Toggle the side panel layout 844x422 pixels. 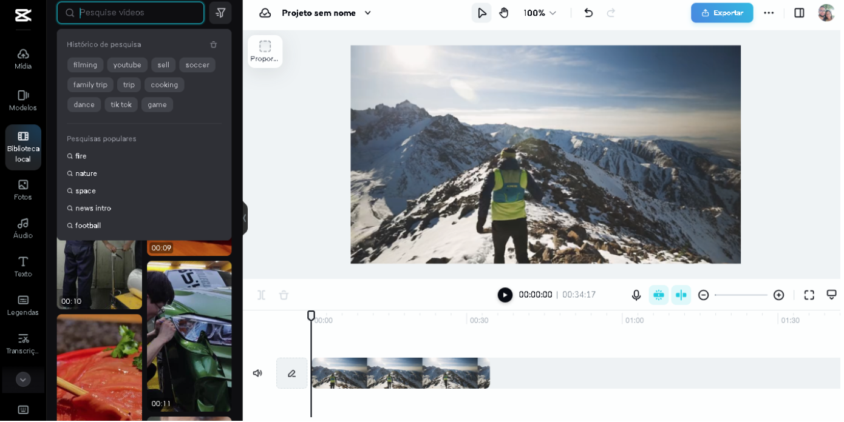[x=801, y=13]
